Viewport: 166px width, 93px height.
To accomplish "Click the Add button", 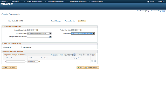I will pos(80,67).
